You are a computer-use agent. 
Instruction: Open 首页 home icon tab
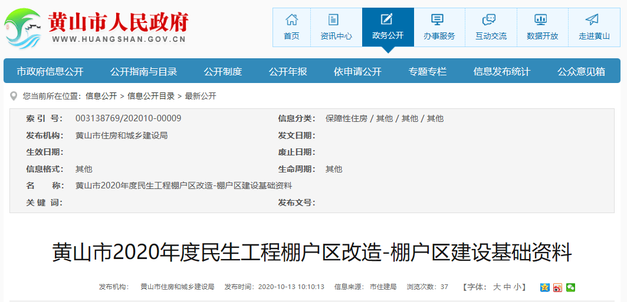(x=291, y=27)
